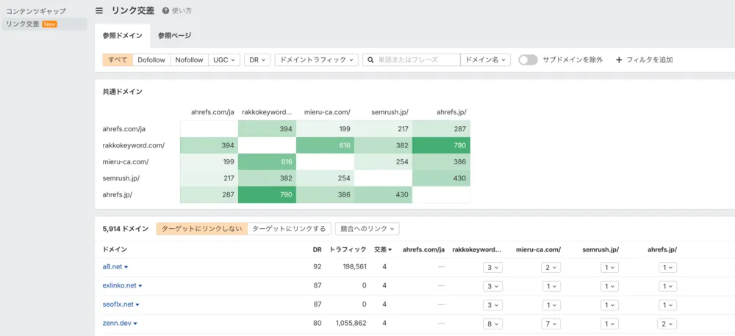The height and width of the screenshot is (336, 735).
Task: Select the Nofollow filter
Action: (x=190, y=60)
